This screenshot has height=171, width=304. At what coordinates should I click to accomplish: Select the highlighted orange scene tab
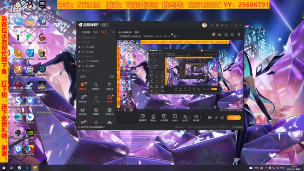coord(103,32)
